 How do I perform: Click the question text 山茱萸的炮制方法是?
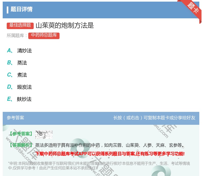click(65, 25)
